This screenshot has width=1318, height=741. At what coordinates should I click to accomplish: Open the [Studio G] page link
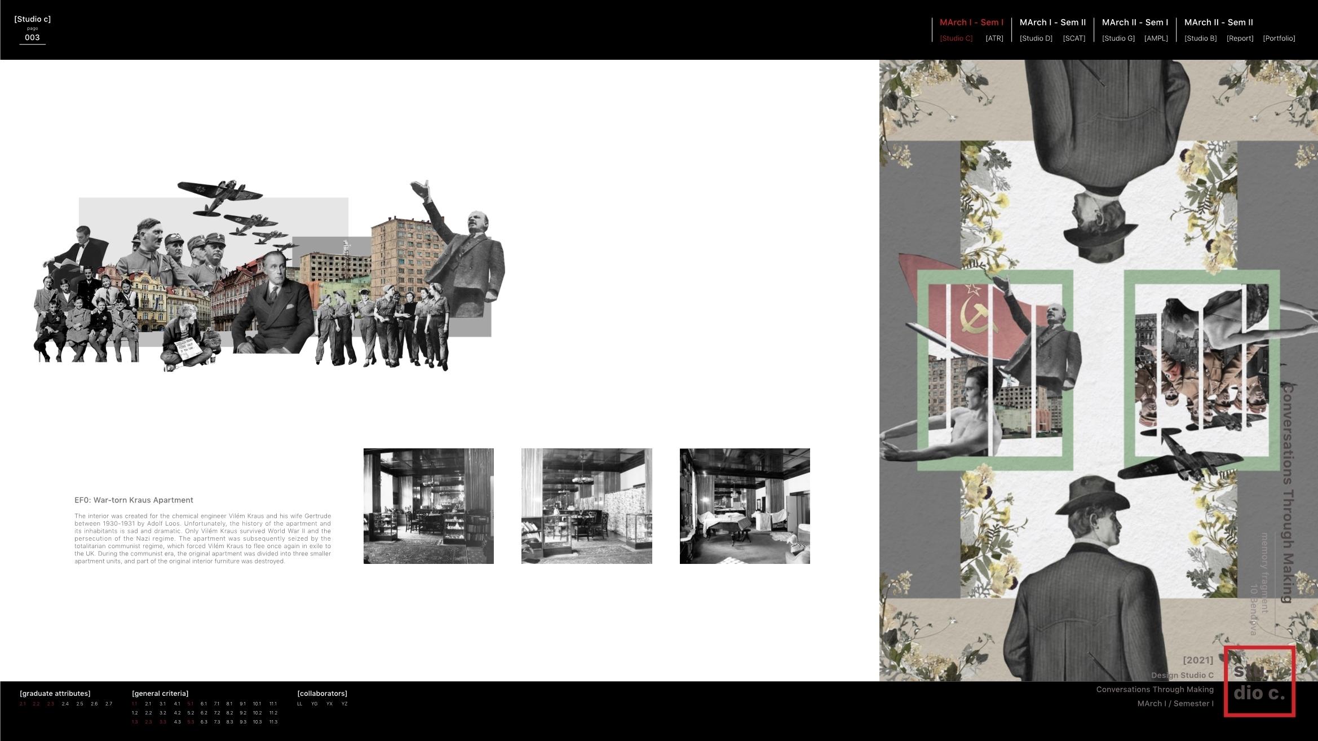pos(1118,38)
